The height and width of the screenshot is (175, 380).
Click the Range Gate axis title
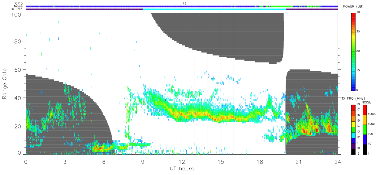pos(5,83)
